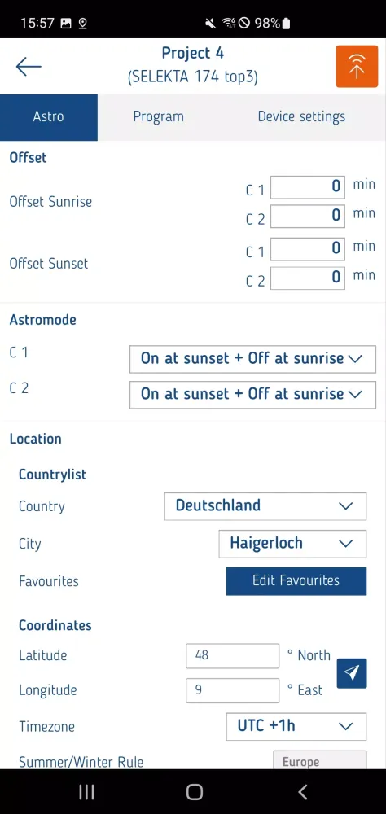
Task: Open the C 2 Astromode dropdown
Action: (x=252, y=395)
